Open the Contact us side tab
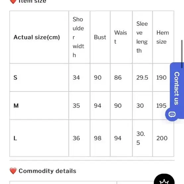The image size is (184, 184). click(x=177, y=88)
